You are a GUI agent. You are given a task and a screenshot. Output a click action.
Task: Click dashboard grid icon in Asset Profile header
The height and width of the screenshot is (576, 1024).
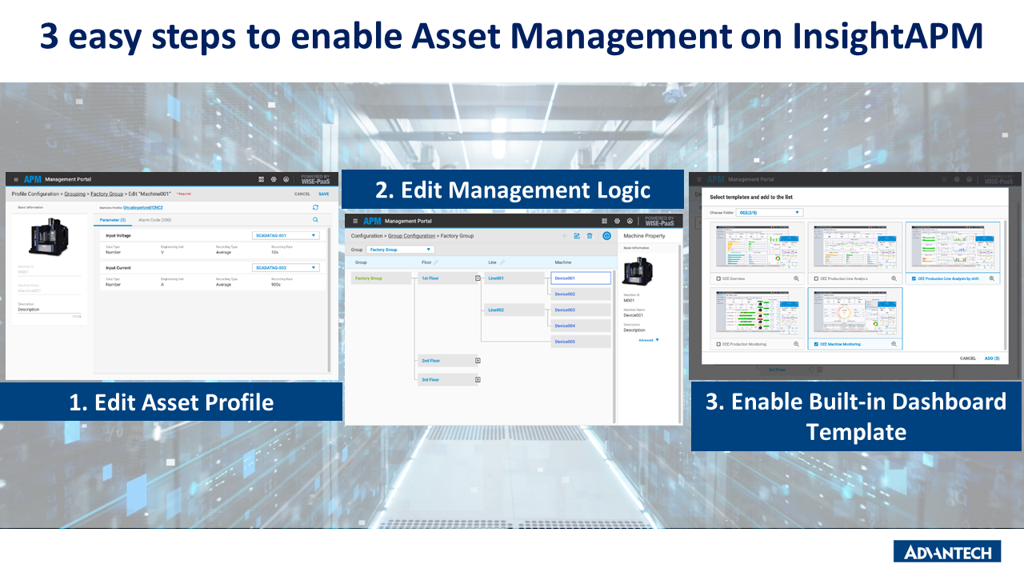point(262,180)
